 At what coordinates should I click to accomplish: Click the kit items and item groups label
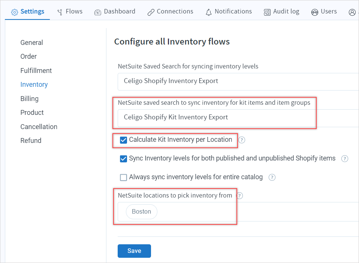coord(214,103)
